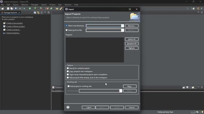Click the Link with Editor icon in Package Explorer
204x114 pixels.
point(38,13)
